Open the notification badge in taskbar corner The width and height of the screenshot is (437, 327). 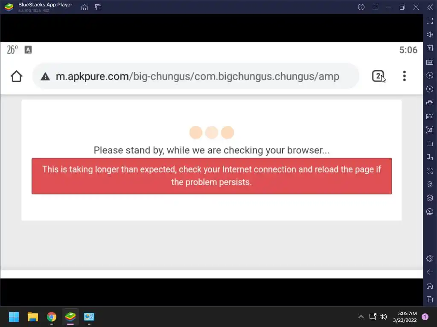(425, 317)
